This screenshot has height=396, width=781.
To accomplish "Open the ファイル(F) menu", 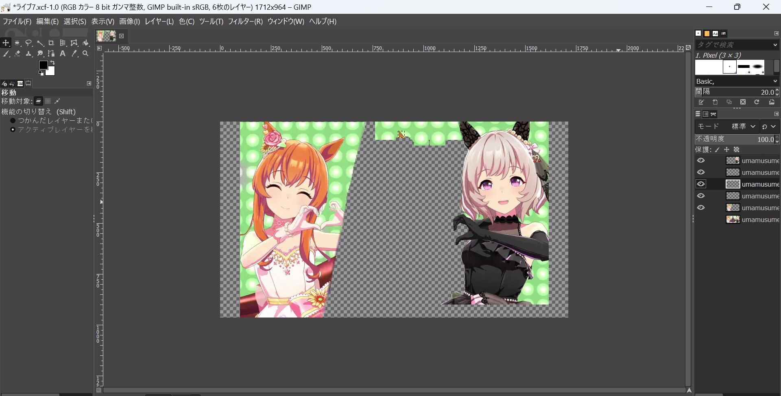I will (x=17, y=22).
